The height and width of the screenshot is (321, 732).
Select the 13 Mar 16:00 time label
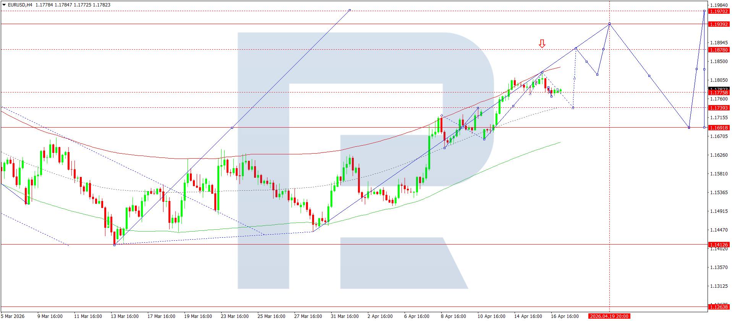click(125, 316)
